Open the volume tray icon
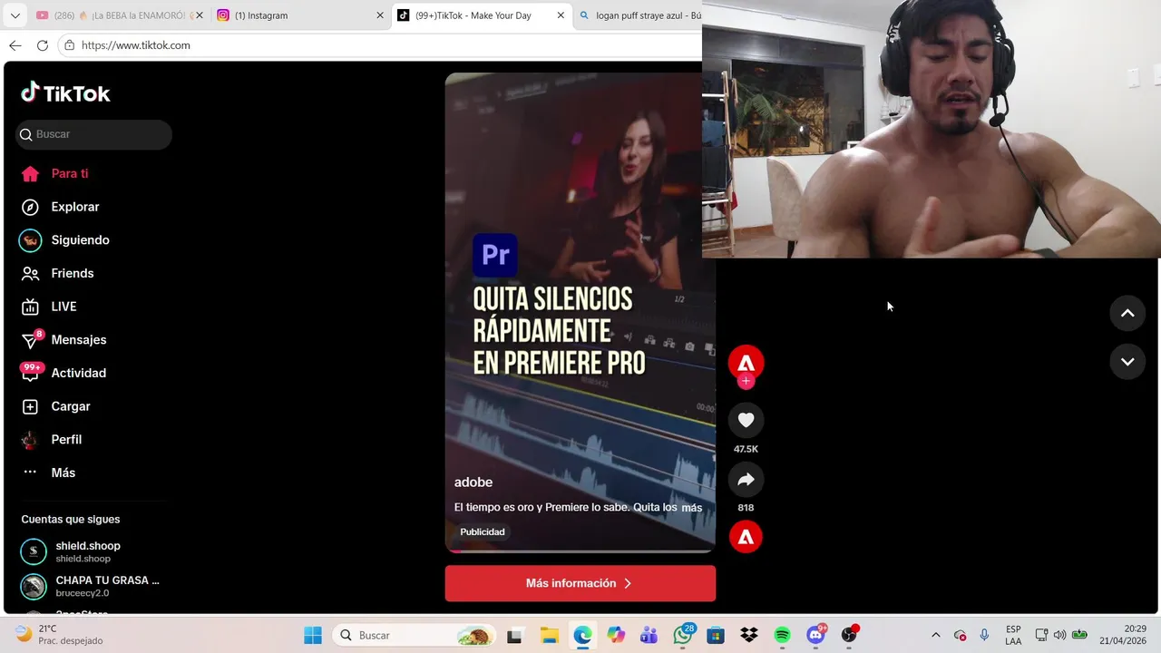 click(x=1059, y=635)
